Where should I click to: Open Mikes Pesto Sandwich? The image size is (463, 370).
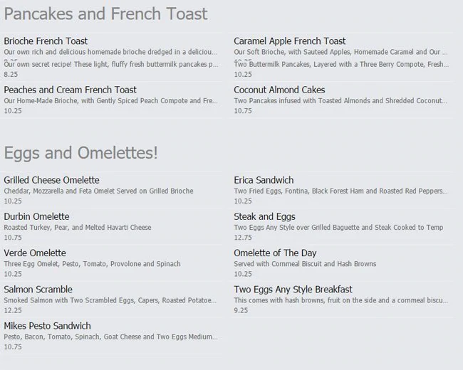[x=47, y=326]
